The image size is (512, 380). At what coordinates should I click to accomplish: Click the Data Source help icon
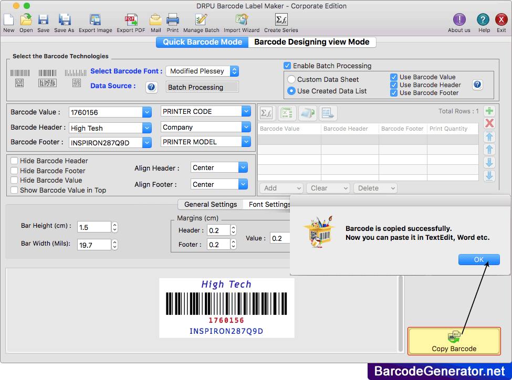pos(151,87)
